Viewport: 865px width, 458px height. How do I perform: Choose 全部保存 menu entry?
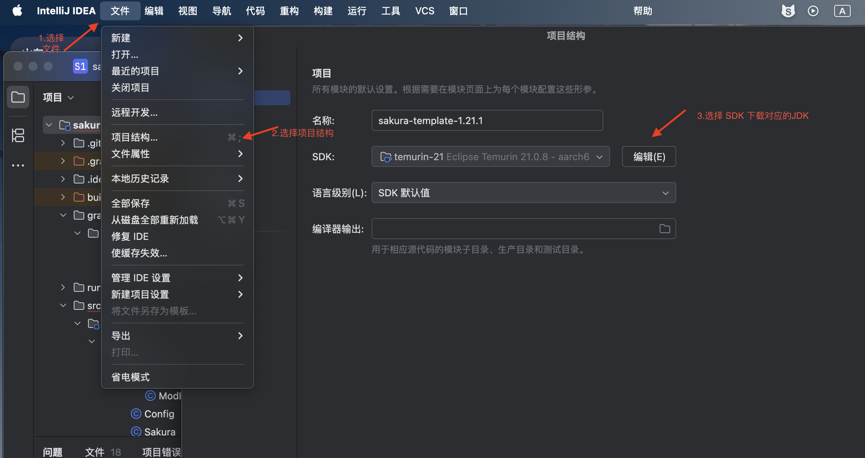click(x=178, y=203)
